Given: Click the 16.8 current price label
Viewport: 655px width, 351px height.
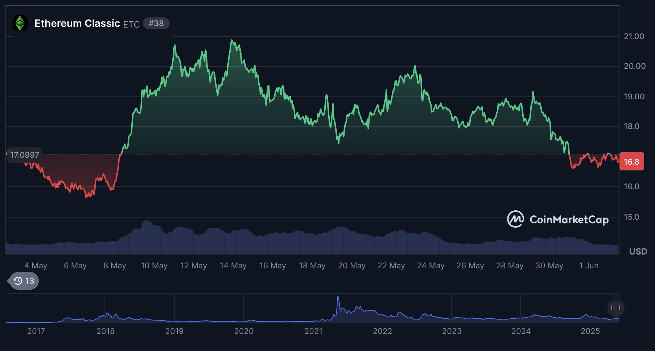Looking at the screenshot, I should click(631, 162).
